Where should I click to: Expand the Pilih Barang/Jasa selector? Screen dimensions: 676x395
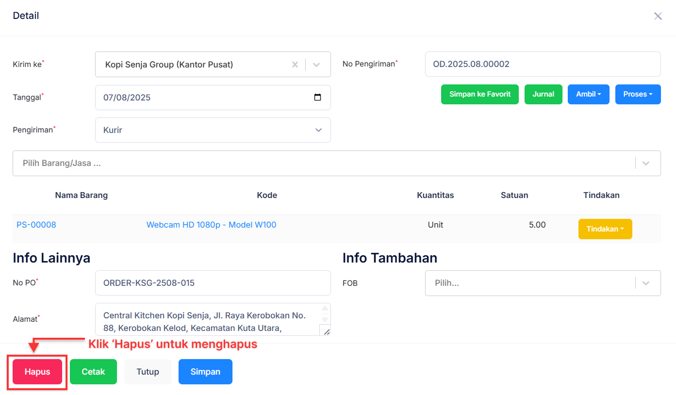point(645,163)
